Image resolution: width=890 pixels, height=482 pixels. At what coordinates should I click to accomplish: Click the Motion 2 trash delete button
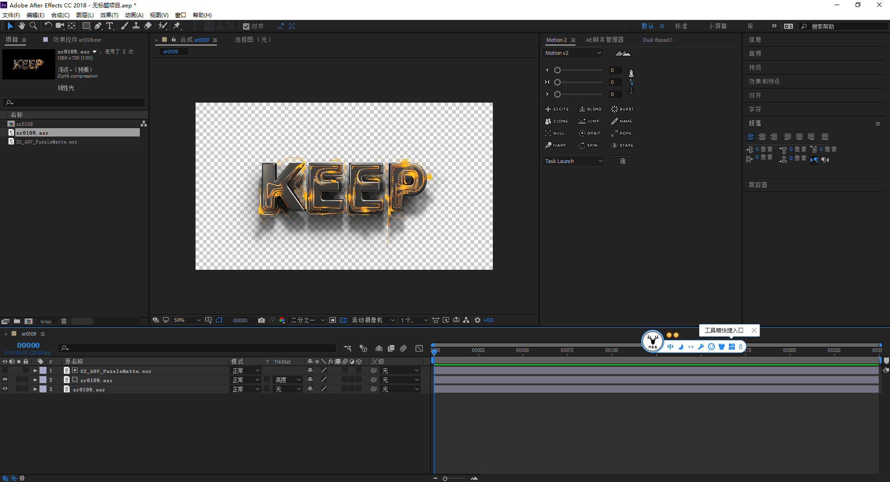(622, 161)
